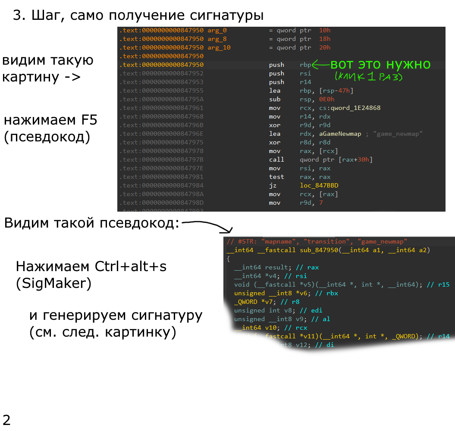This screenshot has height=431, width=455.
Task: Click the lea rbp, [rsp-47h] line
Action: [311, 91]
